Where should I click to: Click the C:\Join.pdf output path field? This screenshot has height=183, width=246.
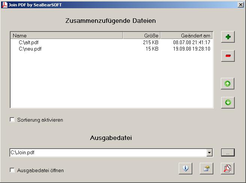pyautogui.click(x=108, y=153)
